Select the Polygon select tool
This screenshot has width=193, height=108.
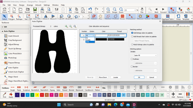click(11, 17)
